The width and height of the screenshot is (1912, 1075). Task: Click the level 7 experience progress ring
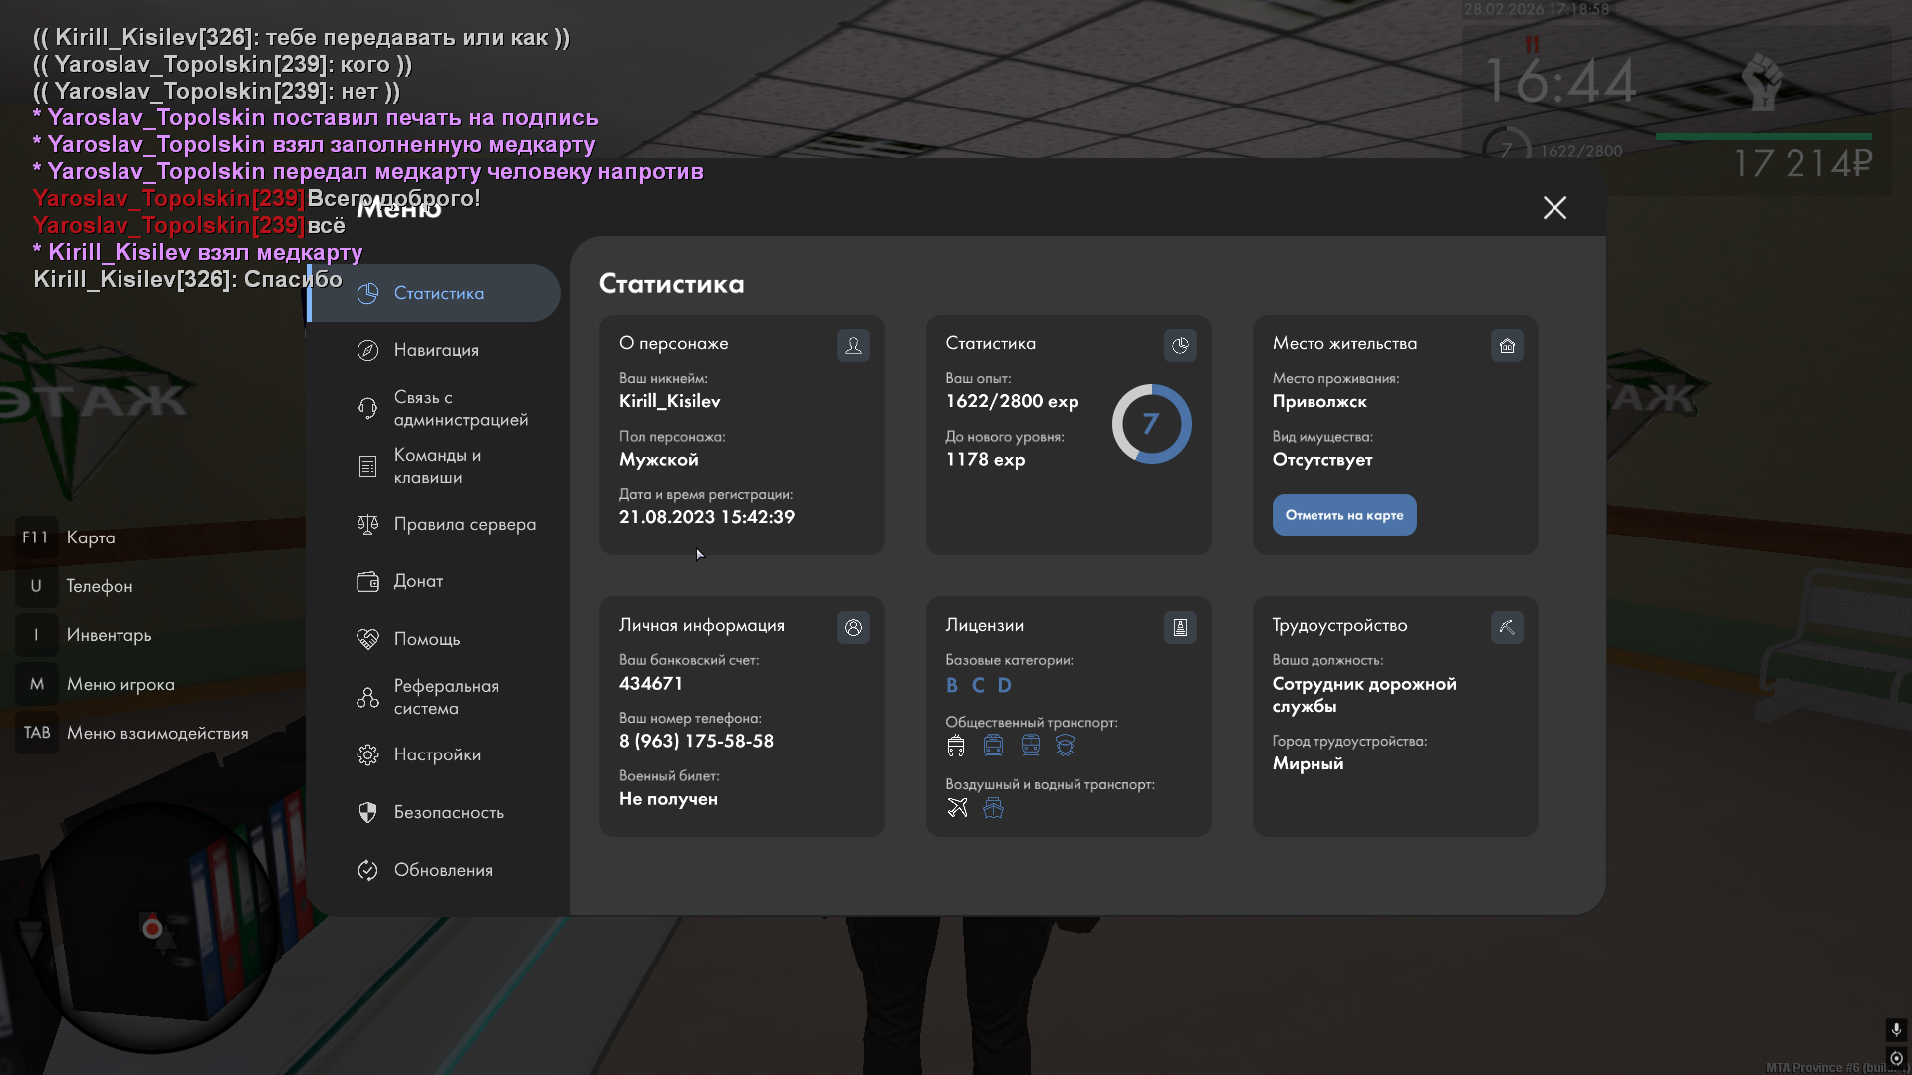tap(1151, 424)
